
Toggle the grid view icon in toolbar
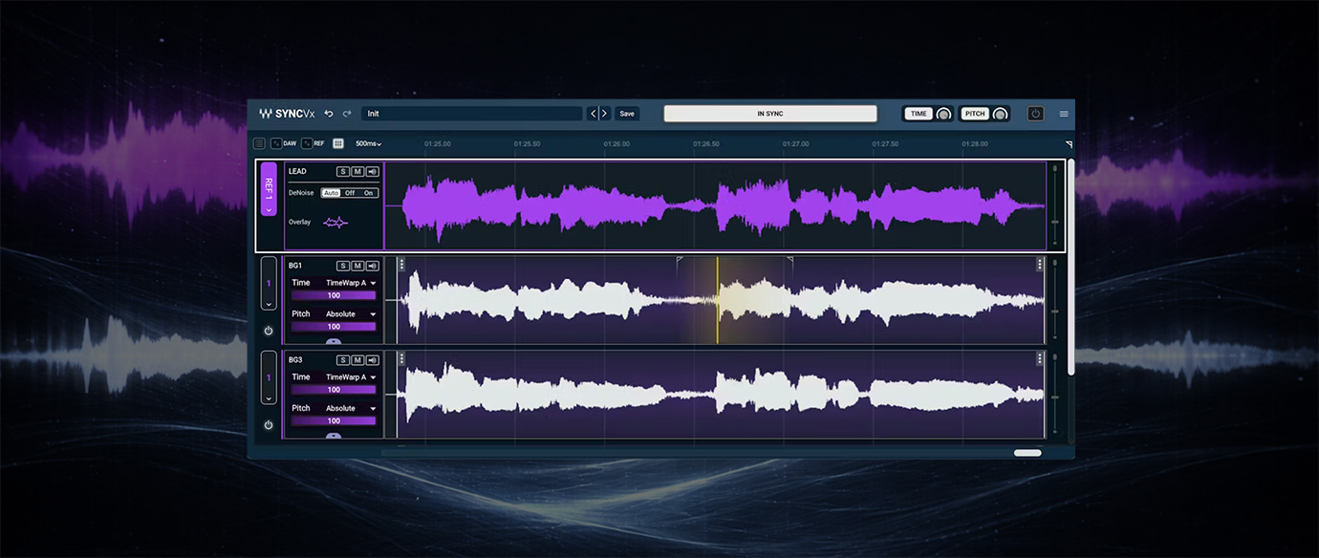point(338,143)
